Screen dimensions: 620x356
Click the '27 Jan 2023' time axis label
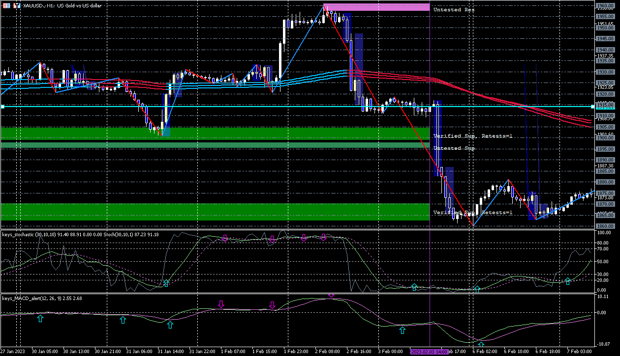pos(12,352)
